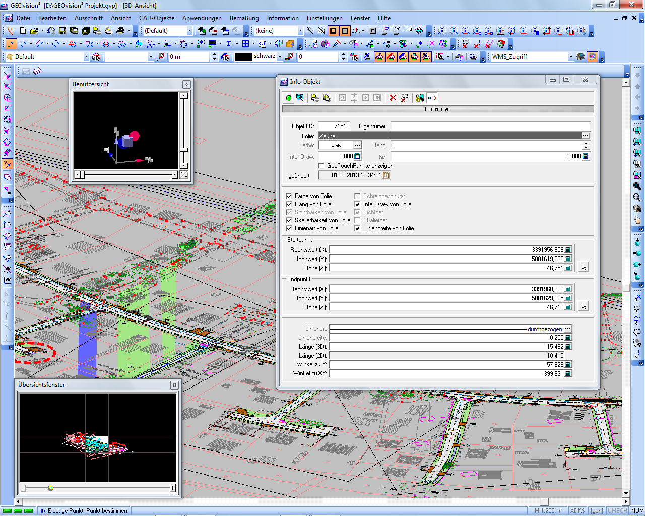Open the 'Default' layer dropdown

(86, 57)
